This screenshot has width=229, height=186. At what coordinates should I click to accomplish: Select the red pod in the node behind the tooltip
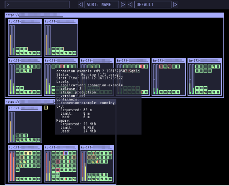(62, 66)
